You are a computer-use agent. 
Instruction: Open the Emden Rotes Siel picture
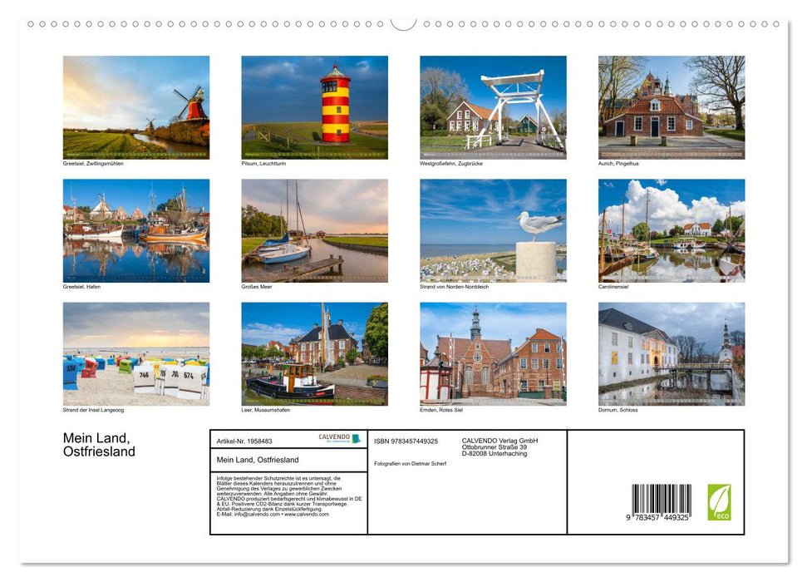(x=492, y=354)
